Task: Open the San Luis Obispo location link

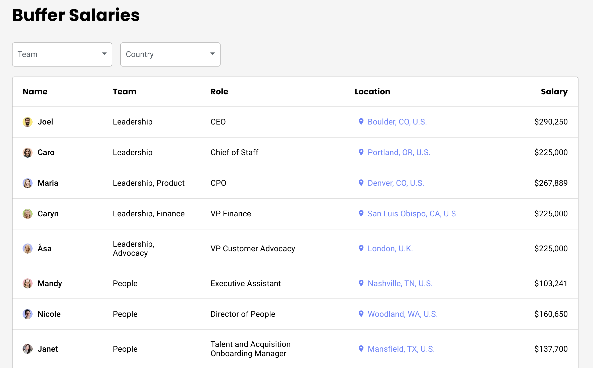Action: (x=413, y=214)
